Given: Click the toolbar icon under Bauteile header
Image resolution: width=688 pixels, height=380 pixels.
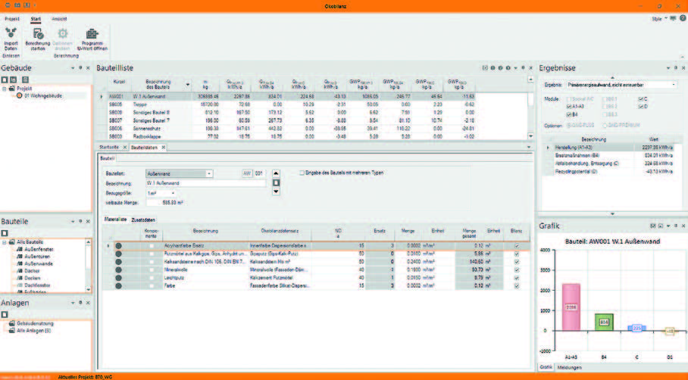Looking at the screenshot, I should 5,233.
